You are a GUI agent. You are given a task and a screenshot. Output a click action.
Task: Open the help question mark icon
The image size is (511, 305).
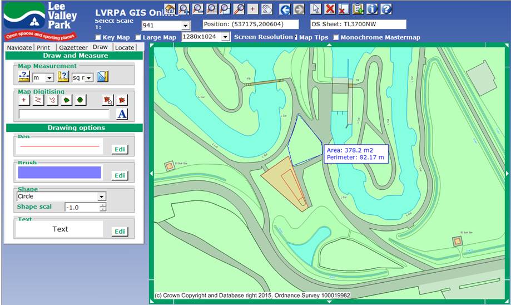386,9
